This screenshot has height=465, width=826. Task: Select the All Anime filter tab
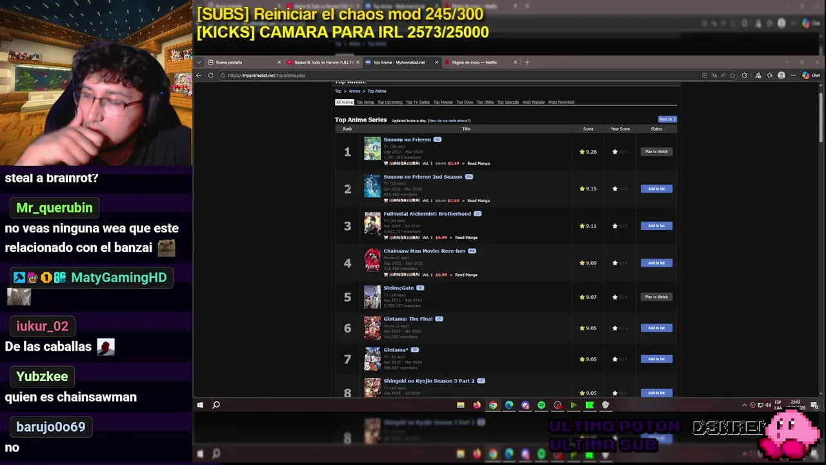coord(345,102)
